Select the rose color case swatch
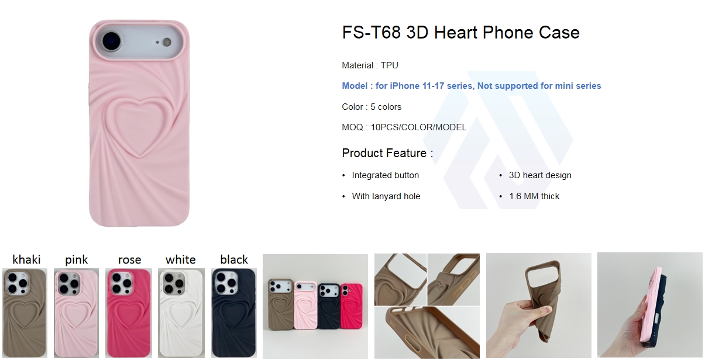 pos(129,313)
